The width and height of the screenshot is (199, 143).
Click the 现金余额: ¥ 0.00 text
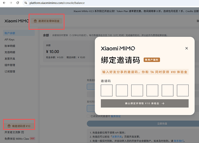[x=55, y=57]
